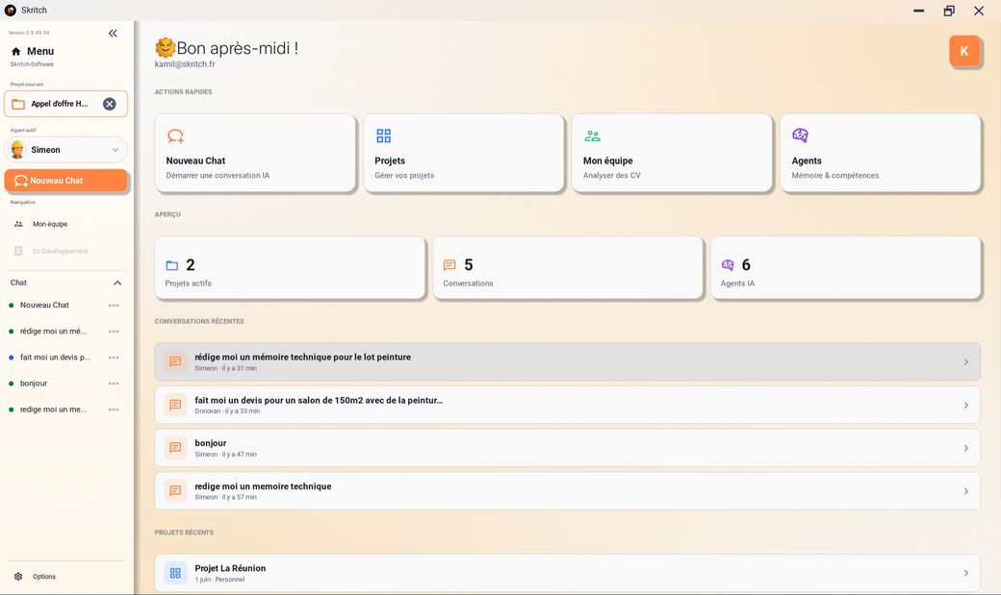1001x595 pixels.
Task: Collapse the Chat section chevron
Action: click(117, 283)
